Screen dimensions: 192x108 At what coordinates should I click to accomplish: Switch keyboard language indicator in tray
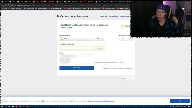coord(181,106)
